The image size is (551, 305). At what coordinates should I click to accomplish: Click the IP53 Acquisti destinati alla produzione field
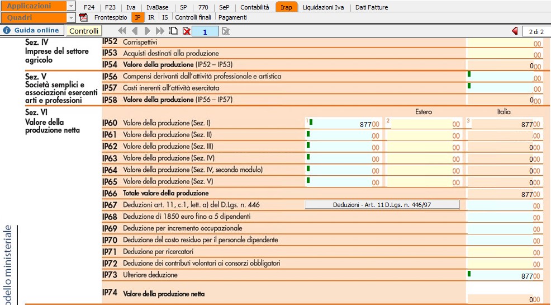(504, 54)
